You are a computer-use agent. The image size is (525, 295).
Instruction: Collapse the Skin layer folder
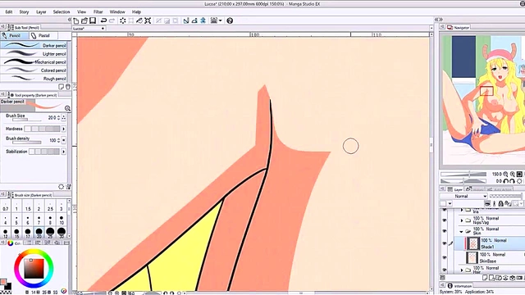(x=461, y=231)
